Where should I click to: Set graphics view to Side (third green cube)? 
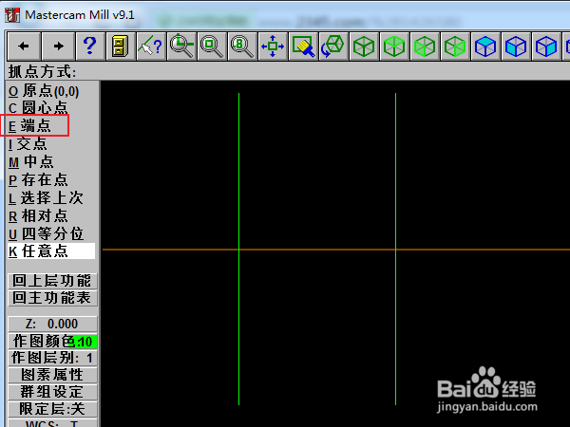coord(425,46)
